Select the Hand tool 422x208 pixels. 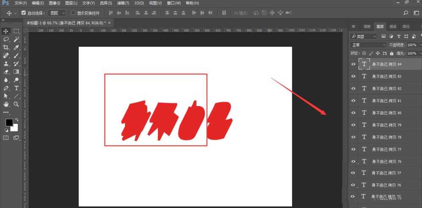pos(6,104)
